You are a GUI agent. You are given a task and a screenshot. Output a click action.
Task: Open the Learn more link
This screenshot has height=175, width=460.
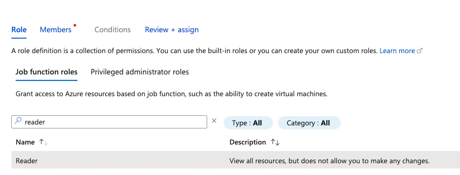397,51
